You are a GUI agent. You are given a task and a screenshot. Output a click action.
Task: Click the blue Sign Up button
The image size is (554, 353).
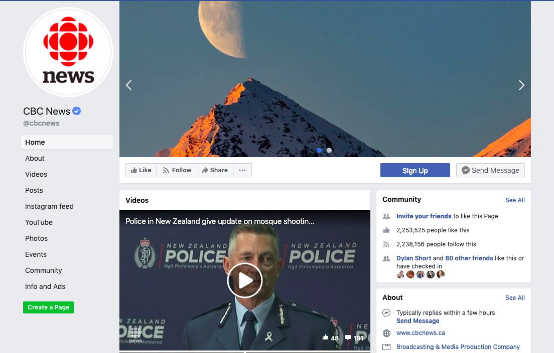[415, 170]
